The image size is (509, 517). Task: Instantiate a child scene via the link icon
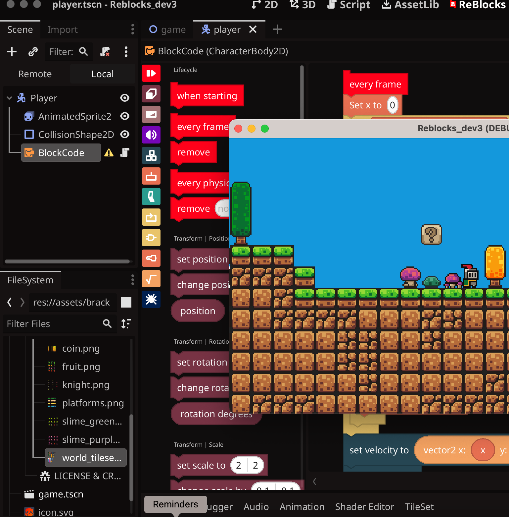pyautogui.click(x=32, y=52)
